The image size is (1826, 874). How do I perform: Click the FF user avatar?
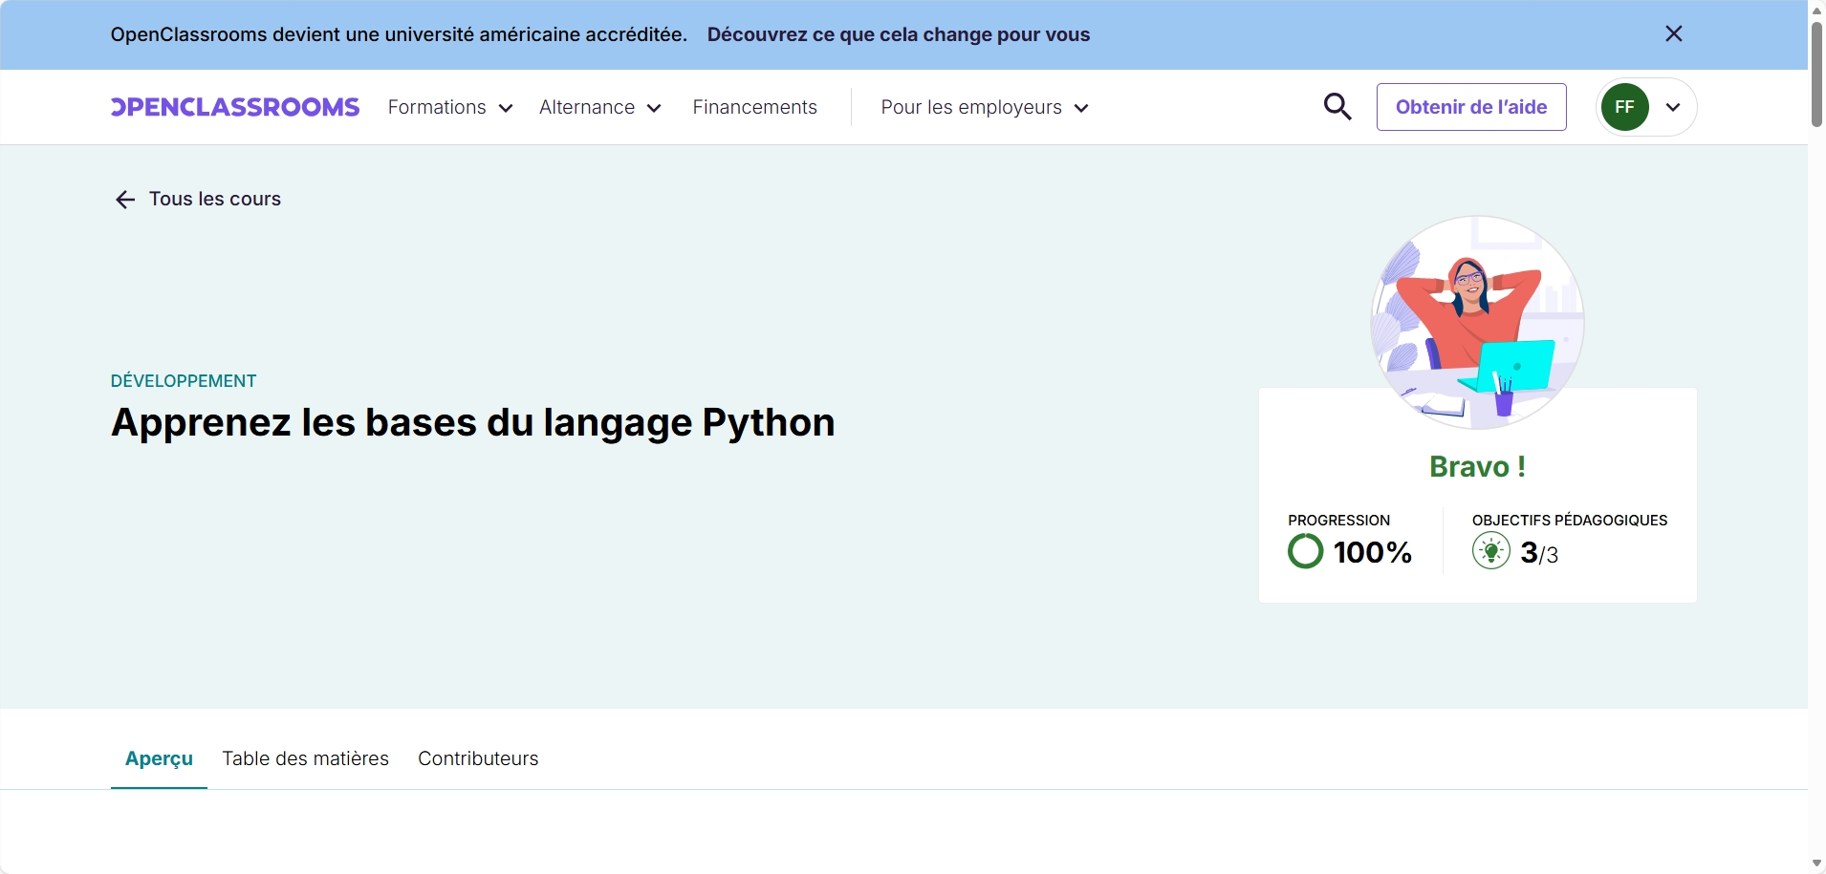coord(1625,107)
